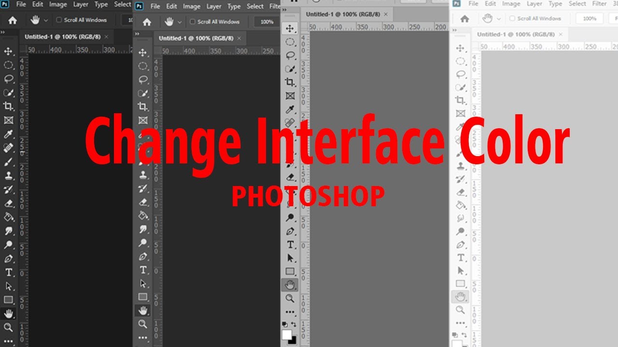The height and width of the screenshot is (347, 618).
Task: Select Untitled-1 document tab in darkest theme
Action: tap(66, 37)
